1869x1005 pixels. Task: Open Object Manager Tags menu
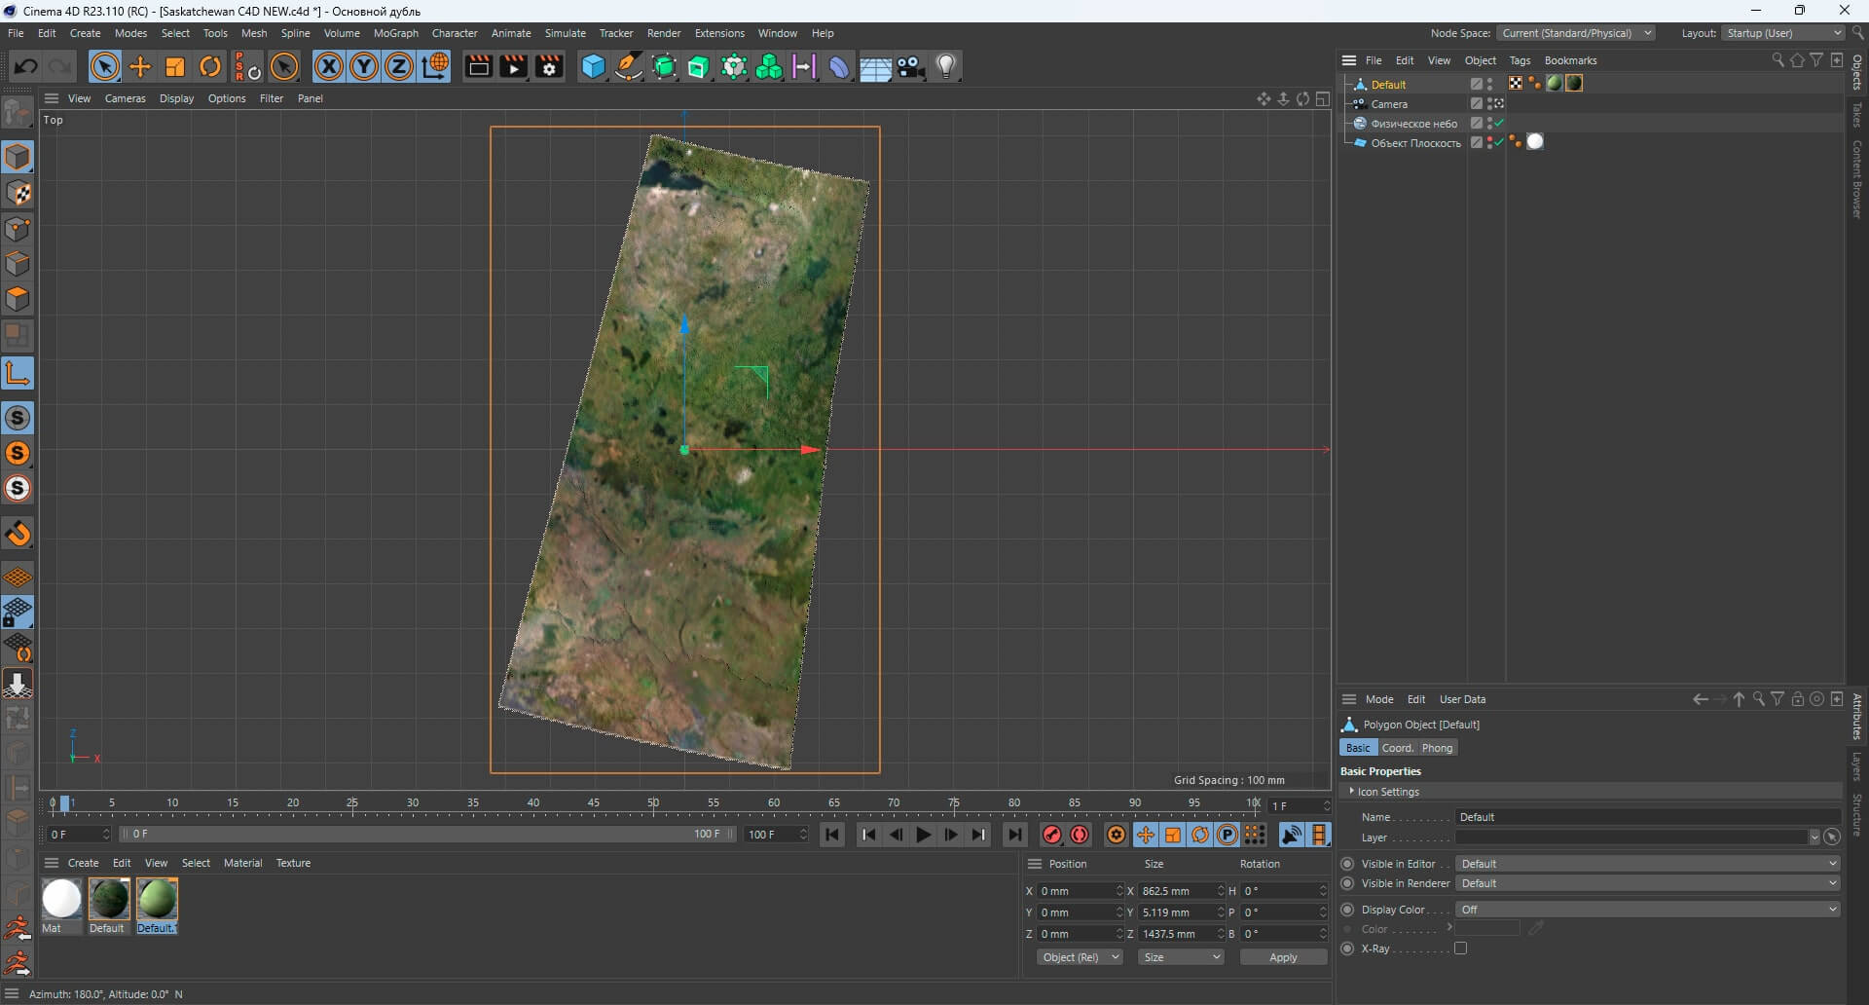click(x=1520, y=60)
